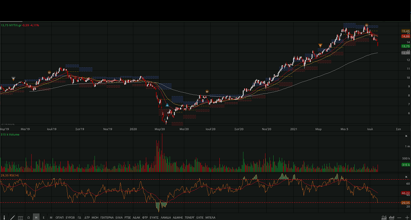This screenshot has height=220, width=411.
Task: Click the 13,75 current price label
Action: coord(405,46)
